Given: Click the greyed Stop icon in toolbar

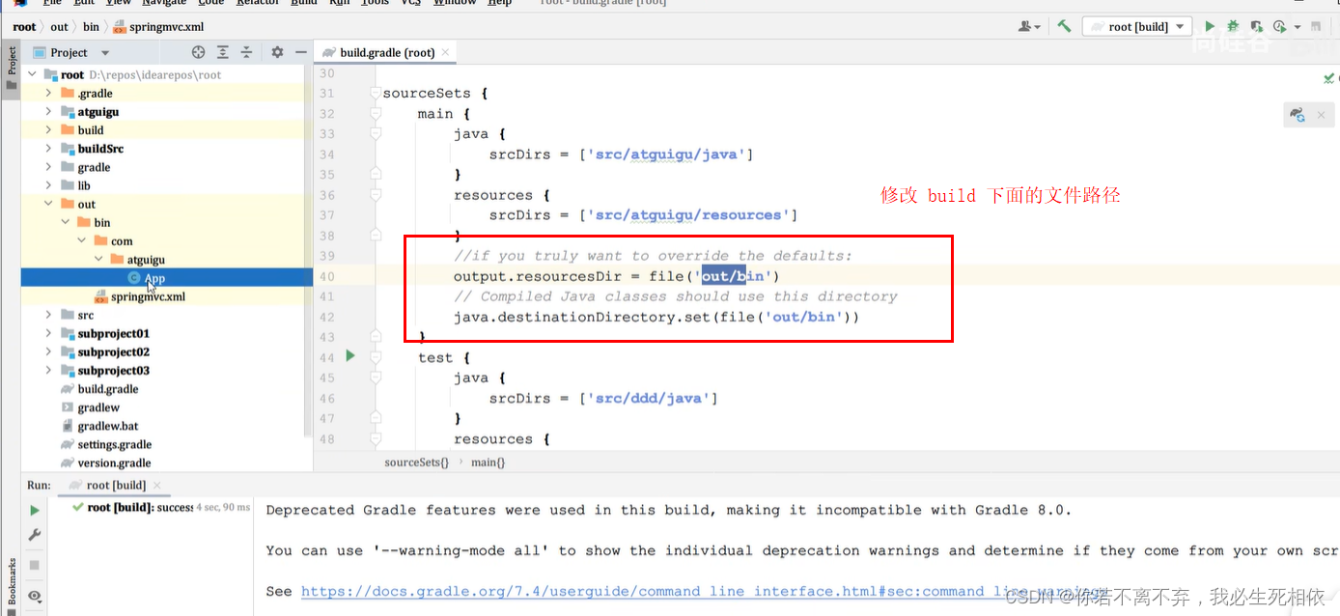Looking at the screenshot, I should tap(1317, 27).
